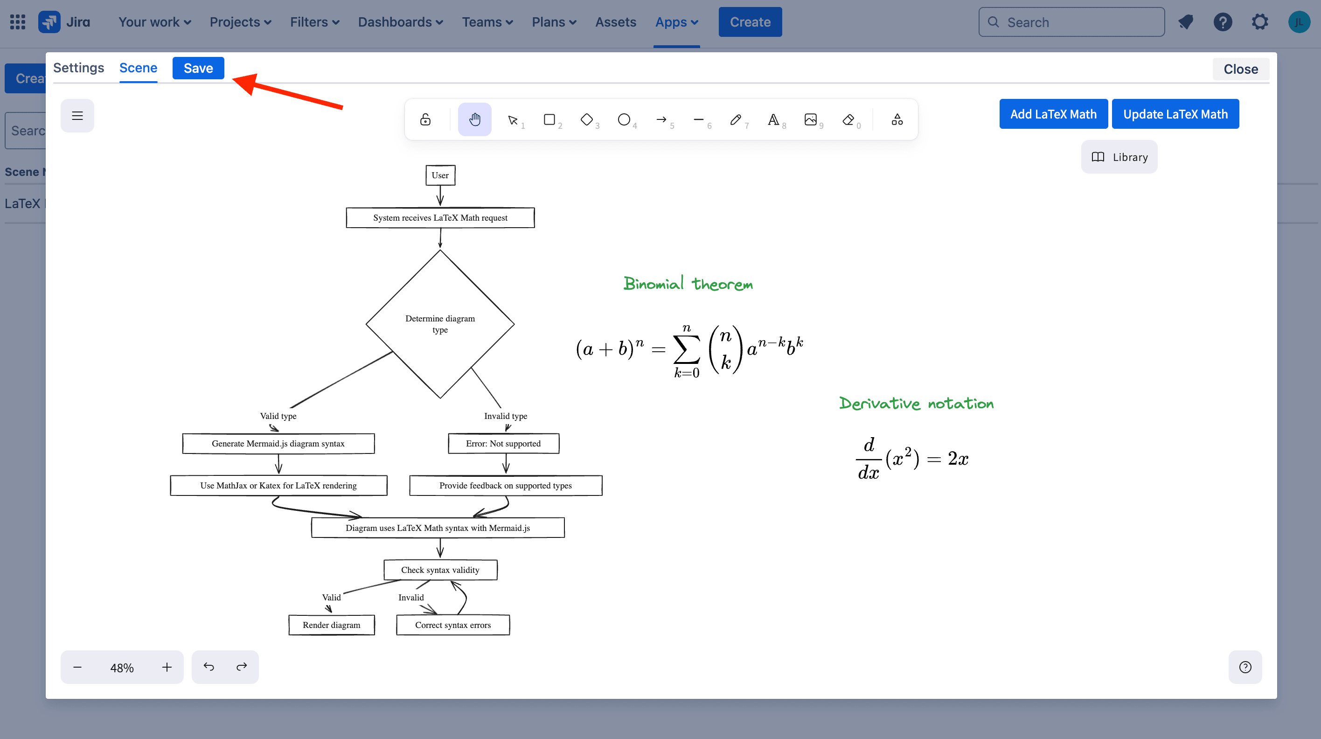Expand the Filters menu
Screen dimensions: 1321x739
click(314, 22)
